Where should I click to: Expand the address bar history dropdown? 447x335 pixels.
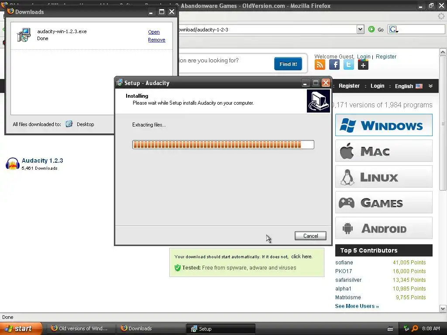click(x=360, y=29)
